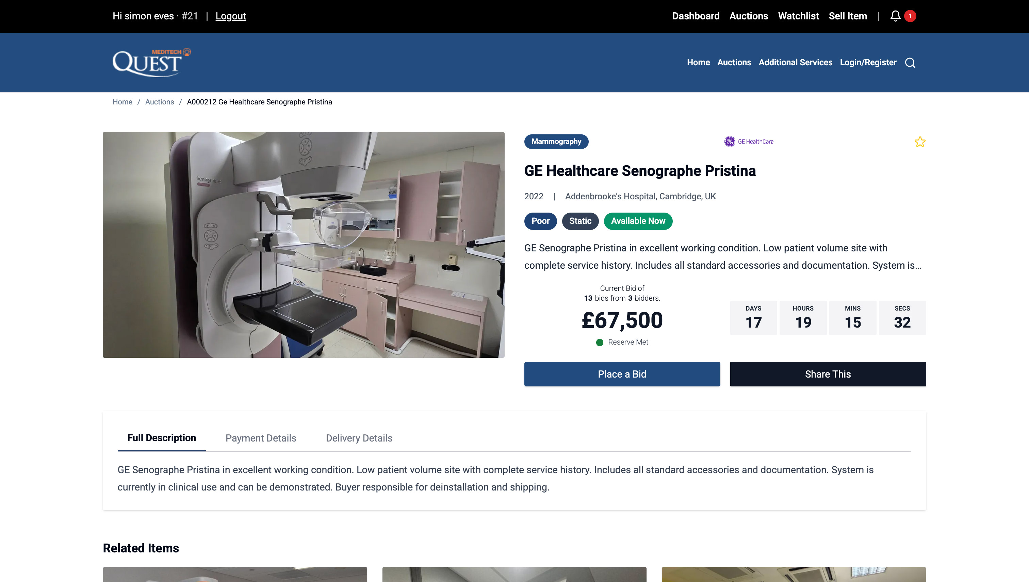
Task: Switch to the Delivery Details tab
Action: [359, 438]
